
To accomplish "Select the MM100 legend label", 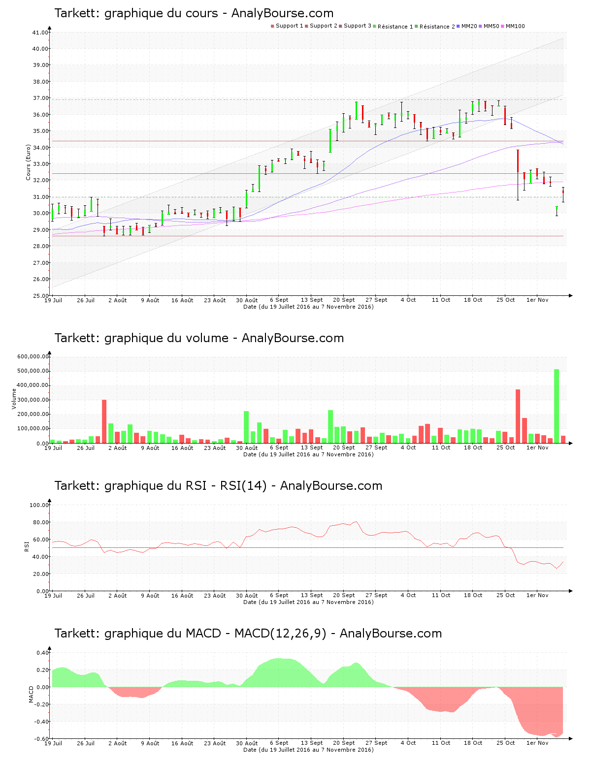I will (x=515, y=26).
